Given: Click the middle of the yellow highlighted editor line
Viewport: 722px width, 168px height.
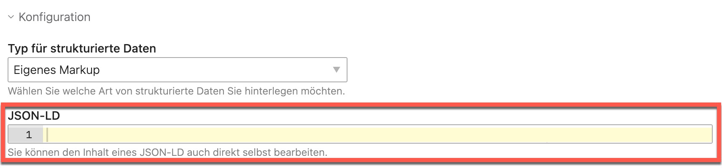Looking at the screenshot, I should 378,135.
